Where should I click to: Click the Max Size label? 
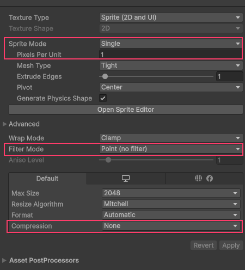26,193
